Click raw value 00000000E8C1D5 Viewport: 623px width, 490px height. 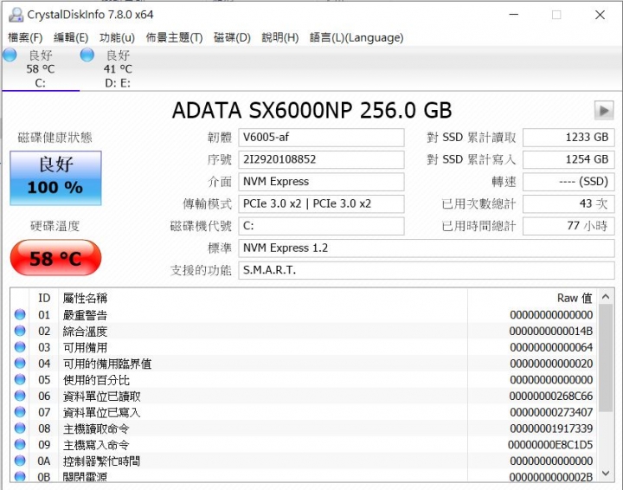click(550, 445)
